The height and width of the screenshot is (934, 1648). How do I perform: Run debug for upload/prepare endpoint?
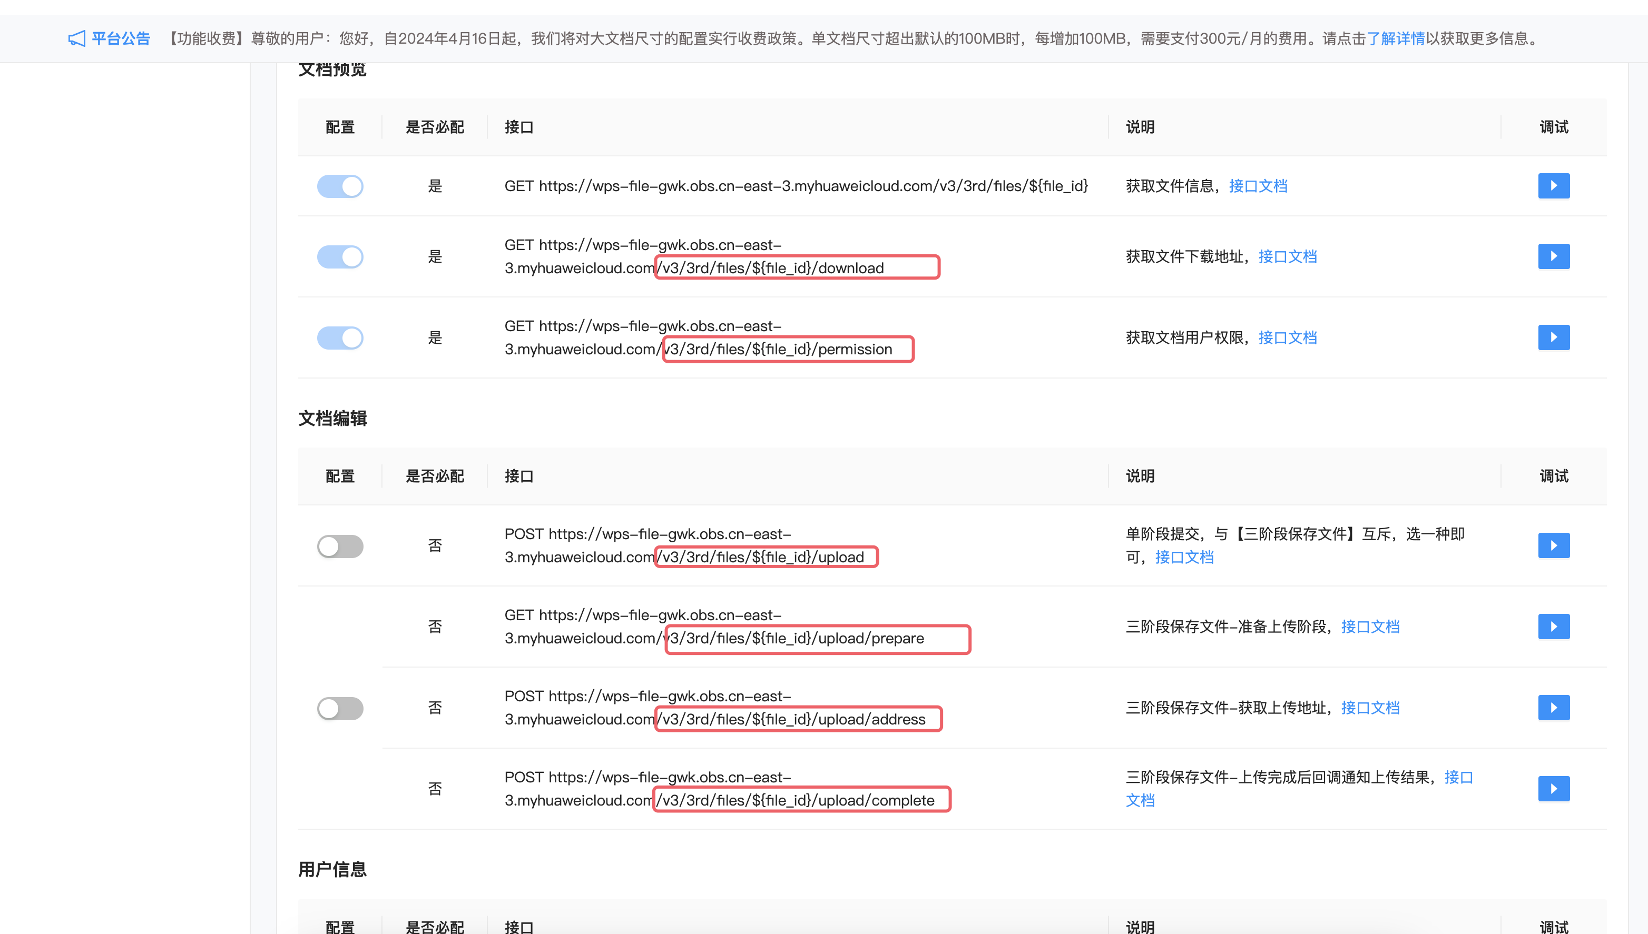[x=1554, y=627]
